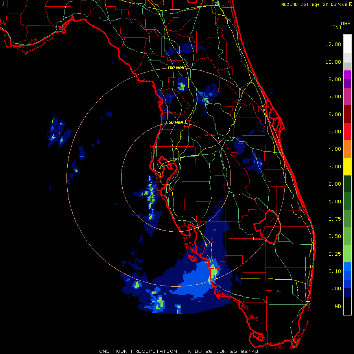The height and width of the screenshot is (354, 354).
Task: Select the 1.00 legend value
Action: point(335,202)
